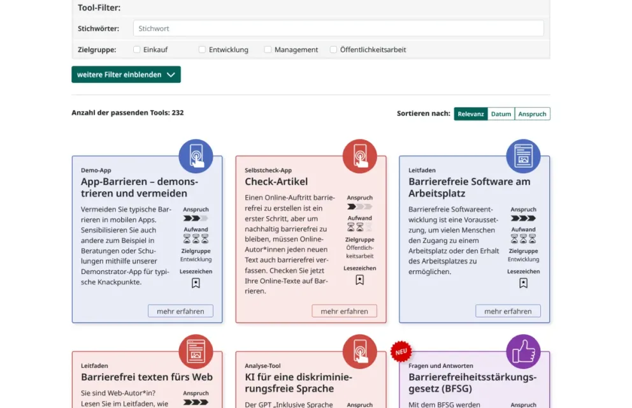The image size is (632, 408).
Task: Click the Leitfaden document icon on Barrierefreie Software card
Action: click(x=523, y=156)
